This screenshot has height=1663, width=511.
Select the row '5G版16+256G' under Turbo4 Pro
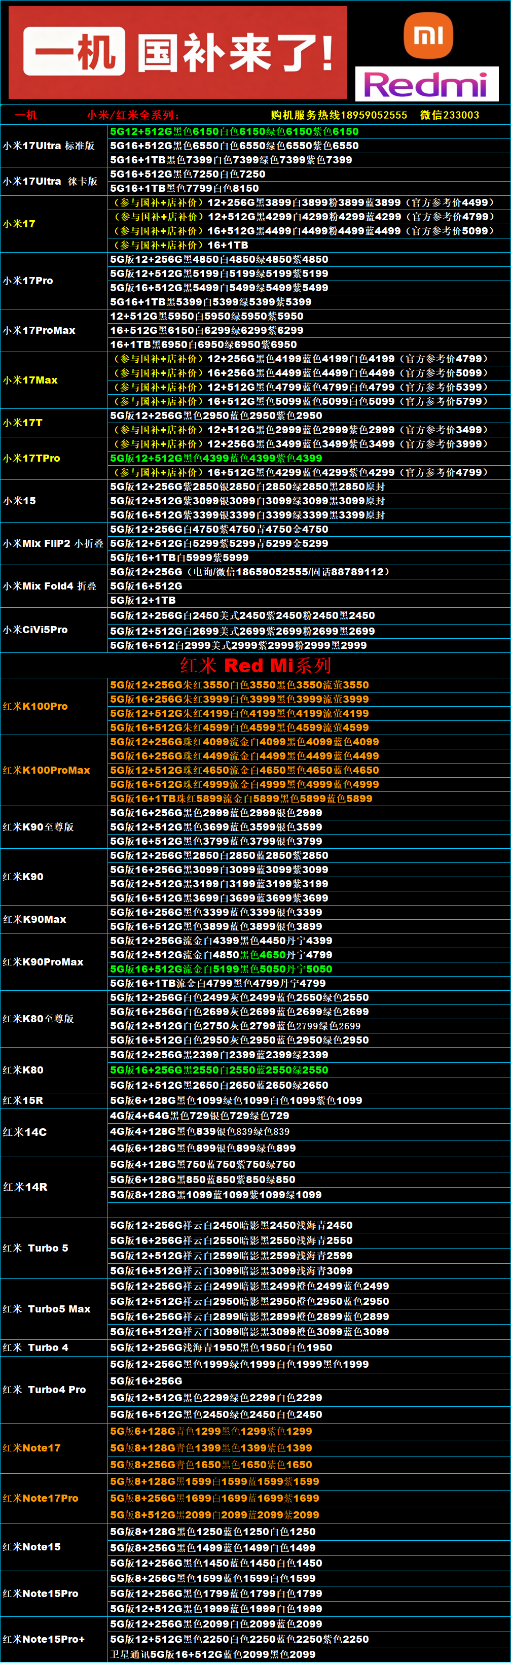click(309, 1381)
